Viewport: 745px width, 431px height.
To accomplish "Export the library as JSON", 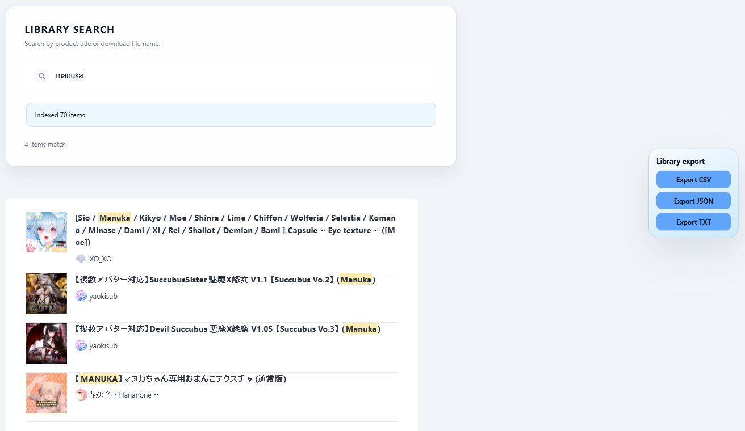I will 693,201.
